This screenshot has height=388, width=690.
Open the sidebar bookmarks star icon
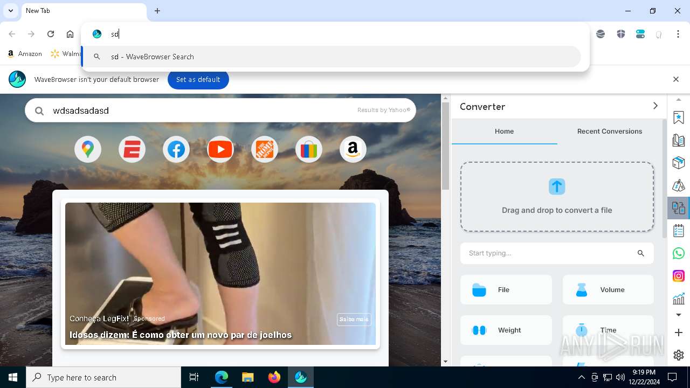(x=679, y=117)
